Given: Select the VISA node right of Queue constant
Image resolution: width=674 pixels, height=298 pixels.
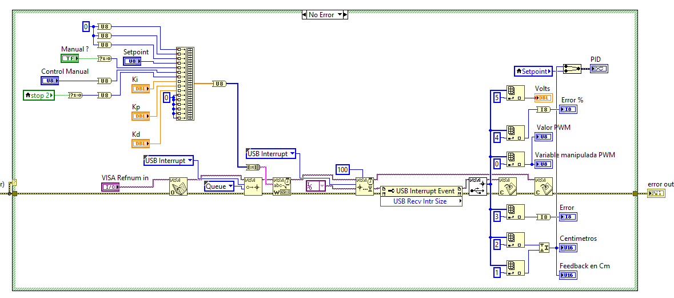Looking at the screenshot, I should pos(253,186).
